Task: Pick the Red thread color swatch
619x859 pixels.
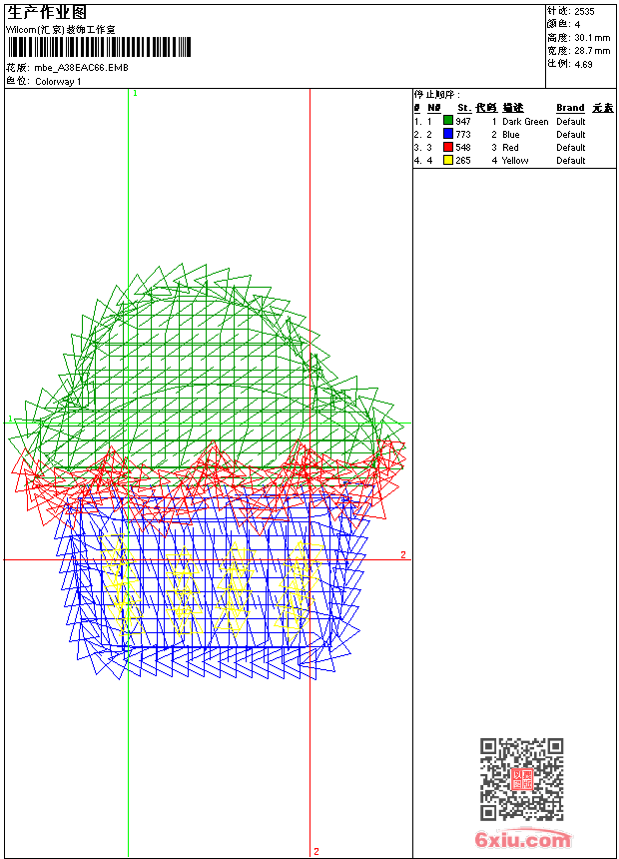Action: 448,147
